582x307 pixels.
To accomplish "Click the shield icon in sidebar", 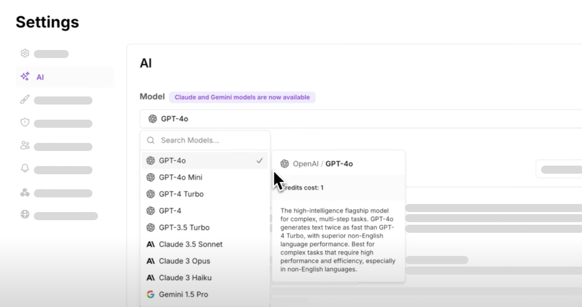I will point(25,123).
